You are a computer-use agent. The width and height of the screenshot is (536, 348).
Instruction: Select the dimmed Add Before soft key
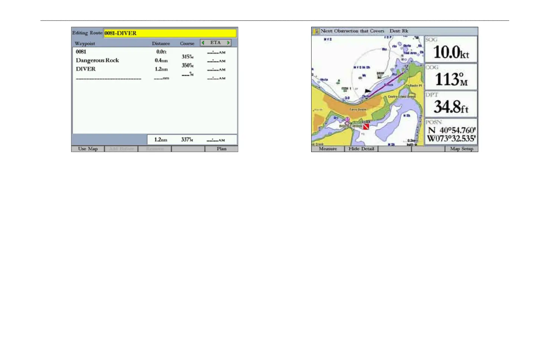pos(121,149)
